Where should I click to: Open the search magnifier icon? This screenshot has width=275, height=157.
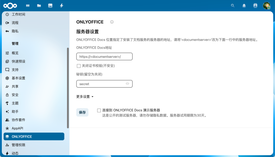coord(232,5)
